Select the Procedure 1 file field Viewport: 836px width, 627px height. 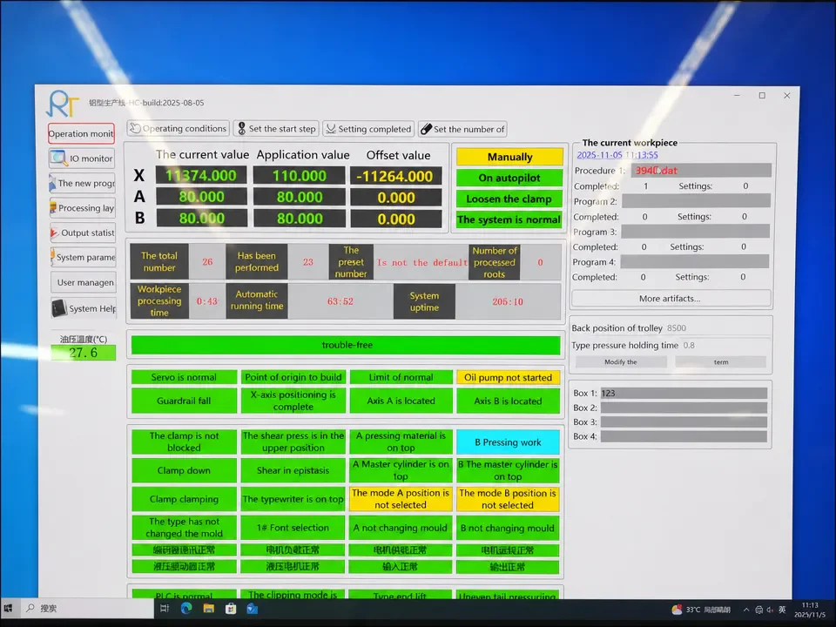[x=701, y=171]
